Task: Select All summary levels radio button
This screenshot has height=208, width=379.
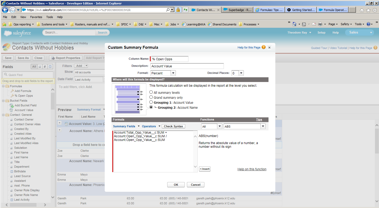Action: 151,92
